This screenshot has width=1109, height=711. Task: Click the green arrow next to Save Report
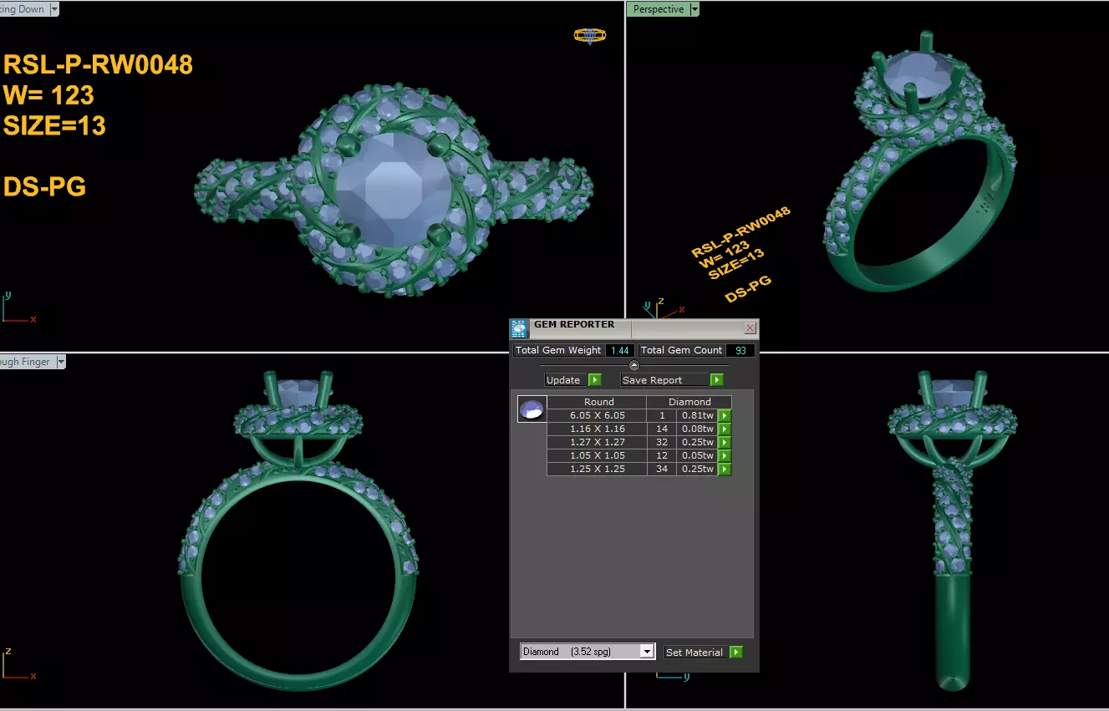tap(716, 380)
